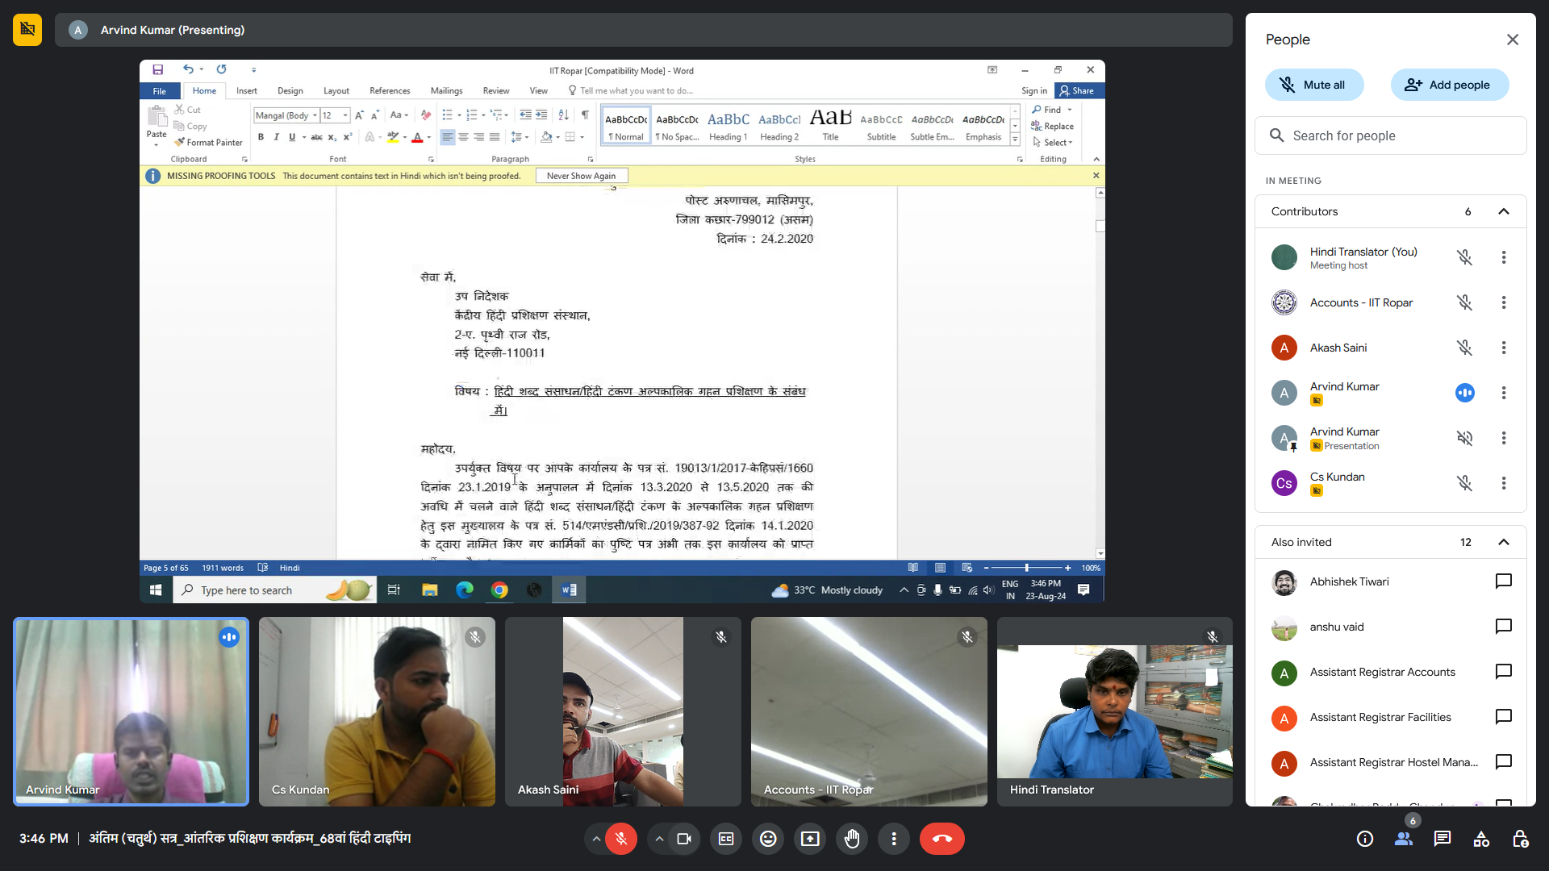Screen dimensions: 1549x871
Task: Open the Insert tab in Word
Action: pos(247,91)
